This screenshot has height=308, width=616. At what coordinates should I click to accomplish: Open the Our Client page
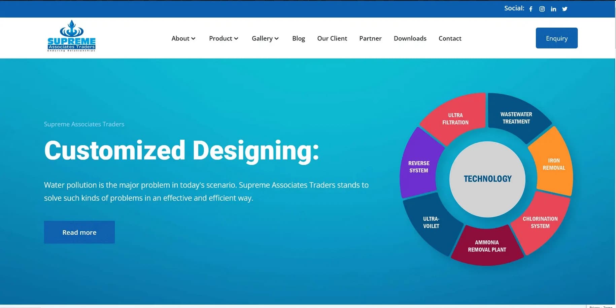pyautogui.click(x=332, y=38)
